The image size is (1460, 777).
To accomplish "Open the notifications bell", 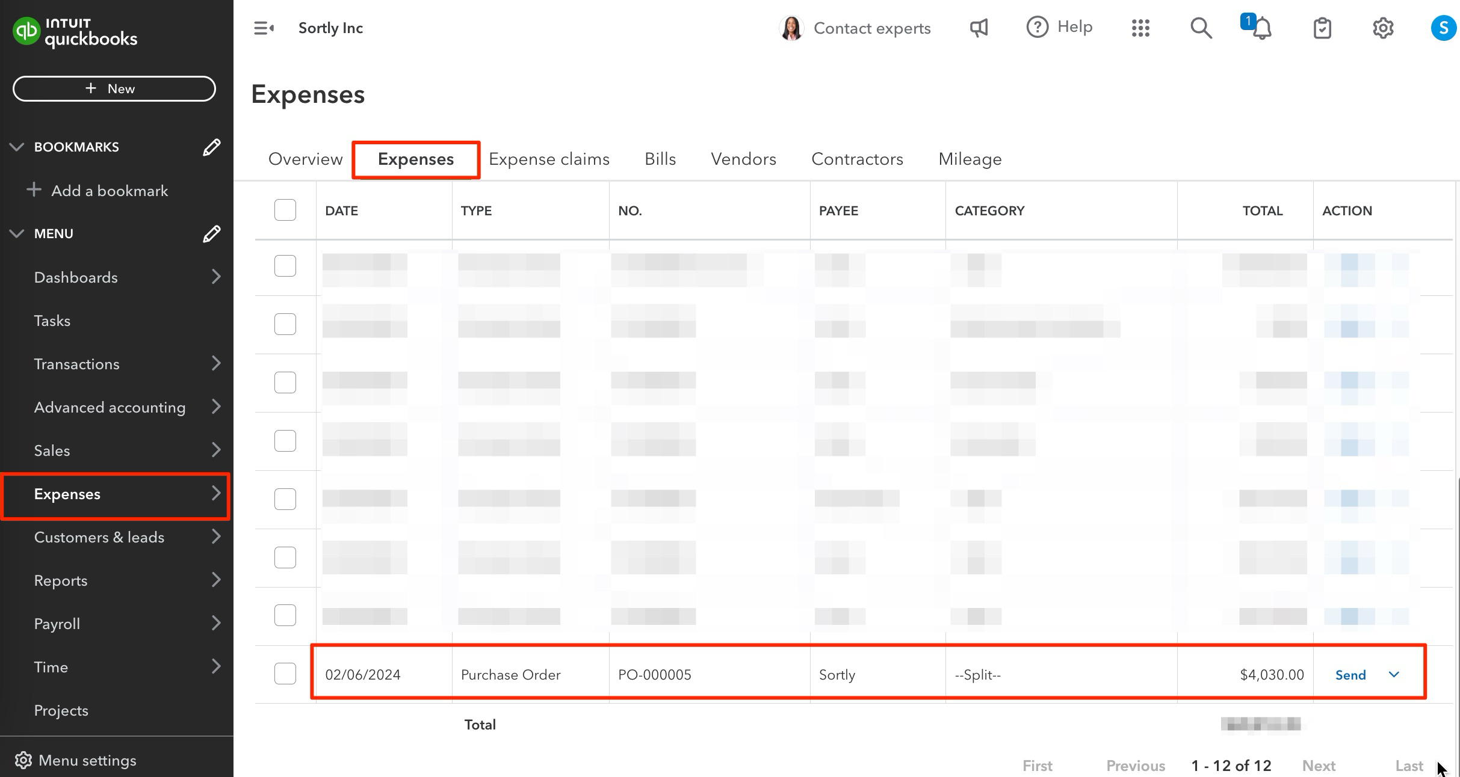I will point(1261,28).
